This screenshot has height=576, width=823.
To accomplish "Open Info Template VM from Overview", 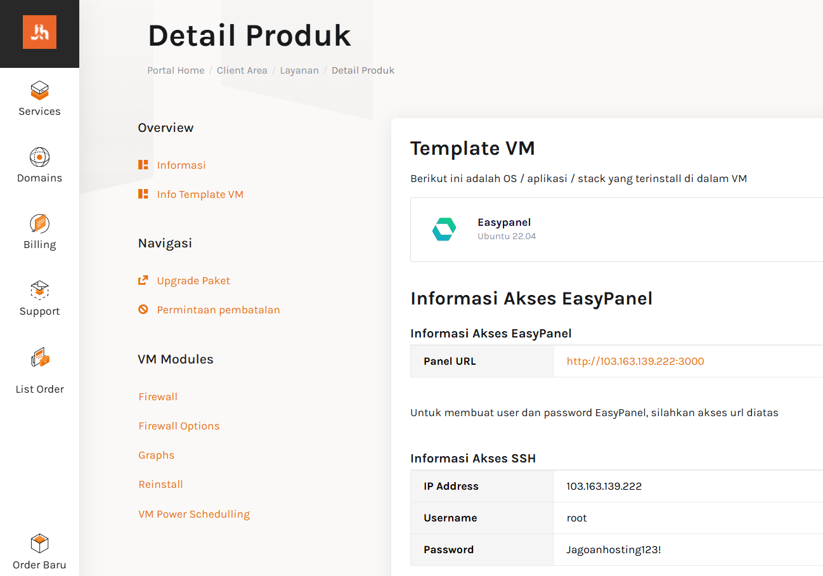I will [200, 194].
